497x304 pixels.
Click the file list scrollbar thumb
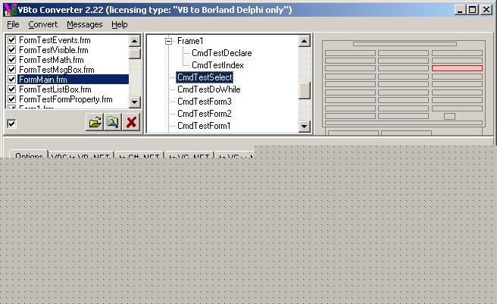click(135, 53)
